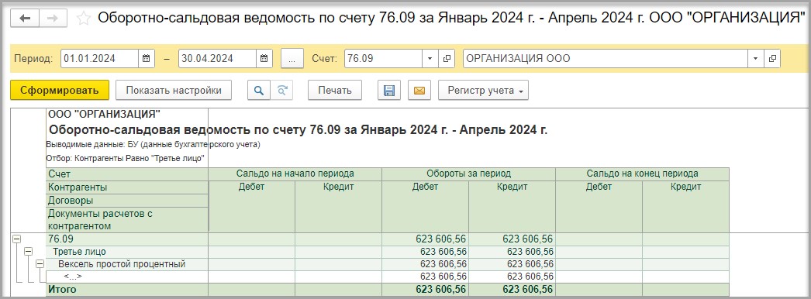Expand the account 76.09 dropdown list
Viewport: 811px width, 299px height.
click(430, 58)
